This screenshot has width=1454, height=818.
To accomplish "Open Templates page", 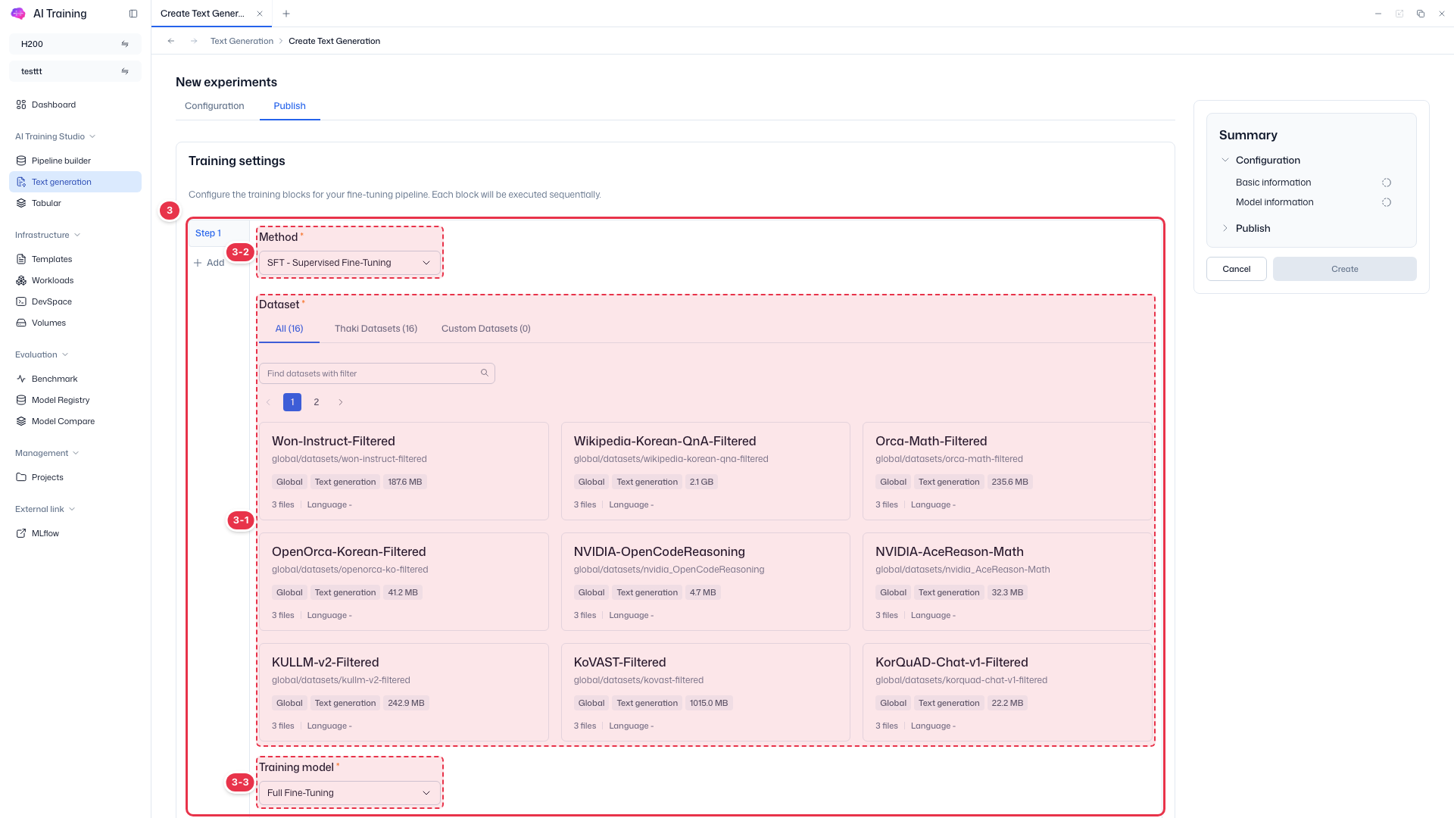I will tap(75, 259).
